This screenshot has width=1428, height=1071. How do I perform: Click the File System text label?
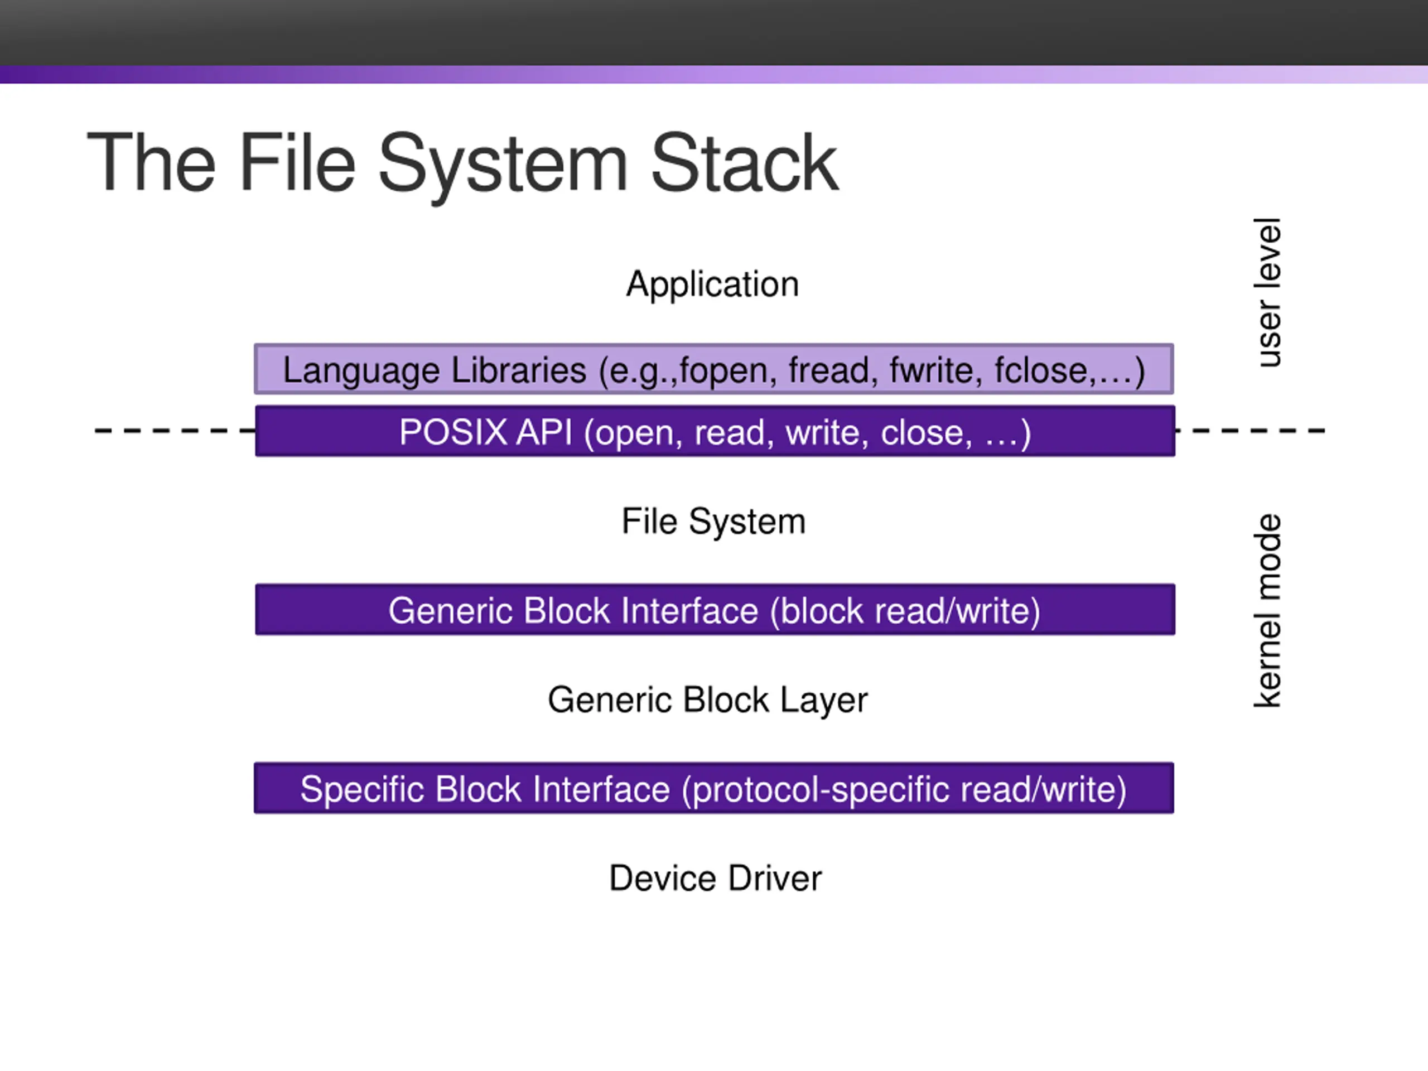[x=713, y=521]
